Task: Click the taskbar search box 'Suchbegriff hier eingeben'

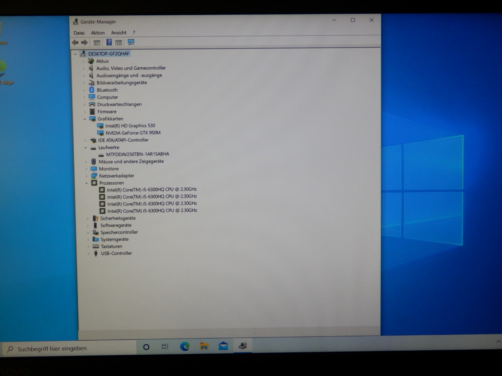Action: [69, 349]
